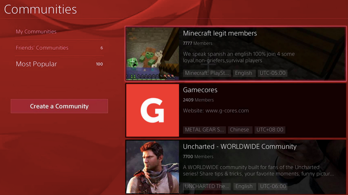Click the Create a Community button
Screen dimensions: 348x195
point(59,106)
